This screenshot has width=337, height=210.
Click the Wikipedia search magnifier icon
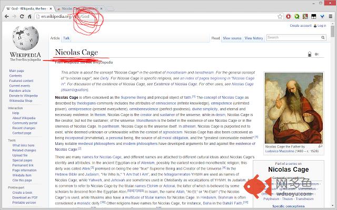[x=323, y=37]
